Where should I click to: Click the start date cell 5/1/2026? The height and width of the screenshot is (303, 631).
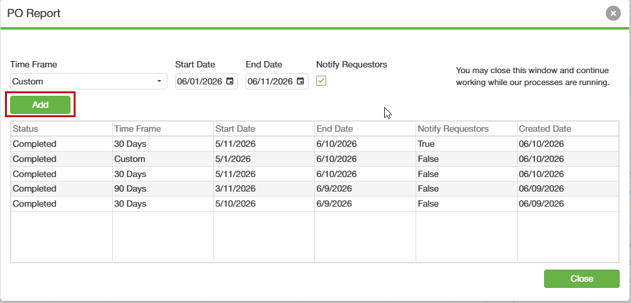[264, 159]
